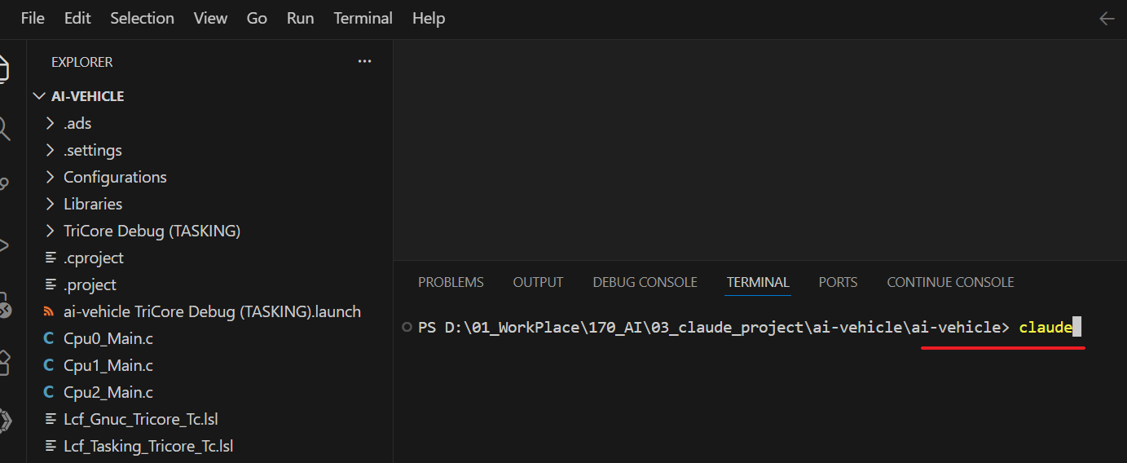Switch to the DEBUG CONSOLE tab
1127x463 pixels.
click(645, 282)
